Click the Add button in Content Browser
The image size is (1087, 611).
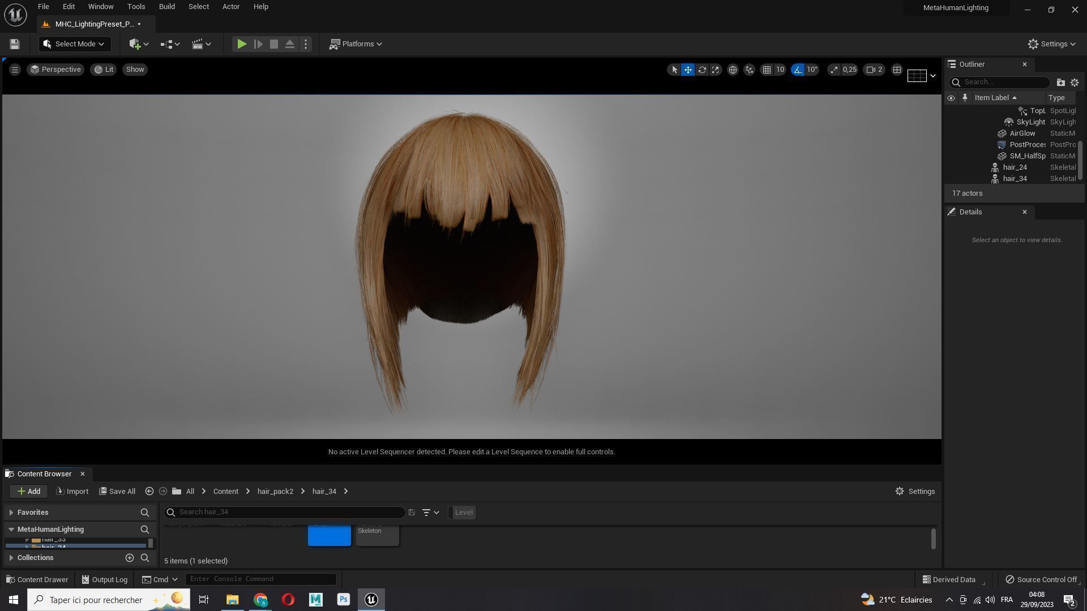(x=28, y=492)
